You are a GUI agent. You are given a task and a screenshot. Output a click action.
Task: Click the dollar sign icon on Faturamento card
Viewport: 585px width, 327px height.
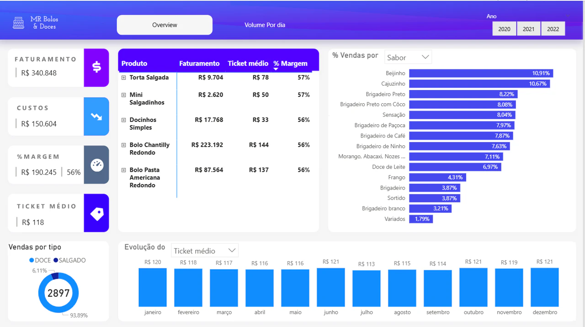tap(96, 67)
